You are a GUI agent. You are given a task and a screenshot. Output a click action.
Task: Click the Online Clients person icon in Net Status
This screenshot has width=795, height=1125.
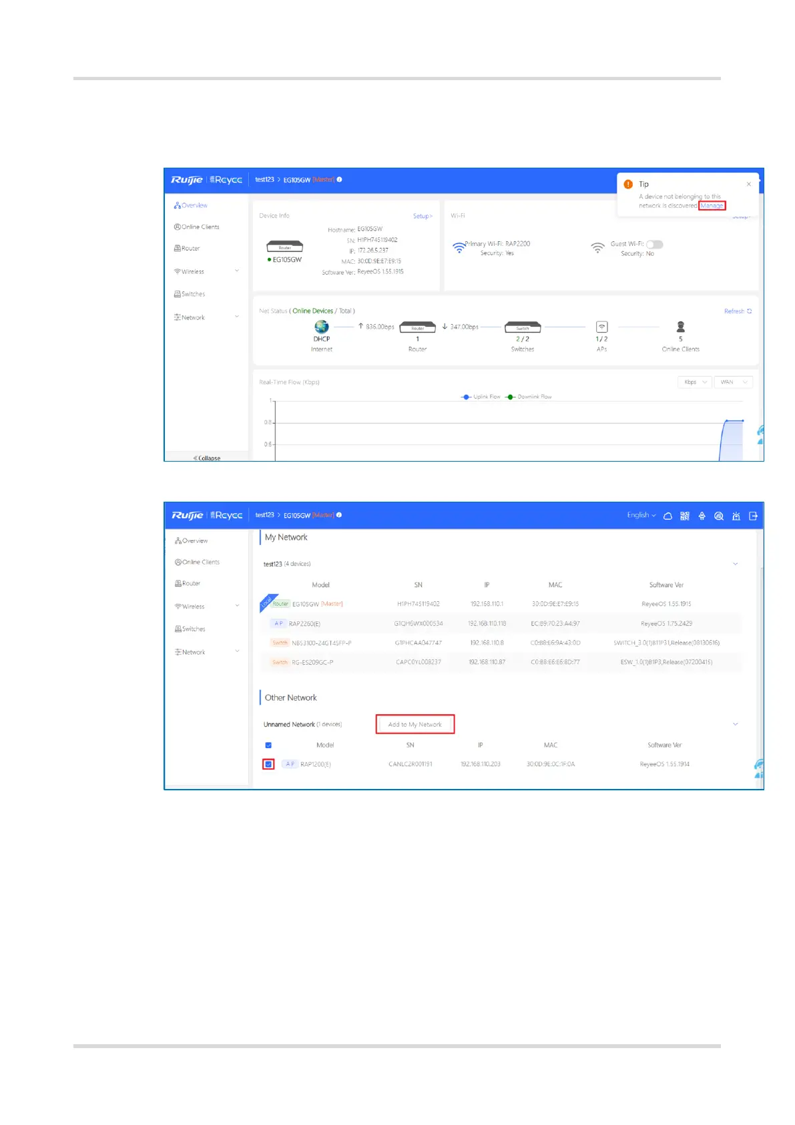point(681,327)
